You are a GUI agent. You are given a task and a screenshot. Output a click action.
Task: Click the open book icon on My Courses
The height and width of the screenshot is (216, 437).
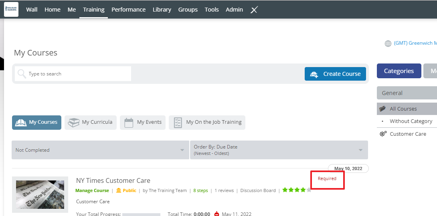[x=21, y=123]
